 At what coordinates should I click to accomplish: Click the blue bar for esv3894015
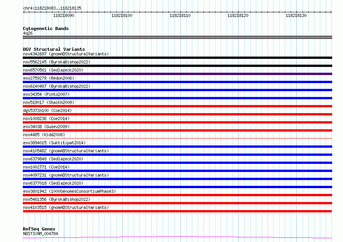click(177, 147)
